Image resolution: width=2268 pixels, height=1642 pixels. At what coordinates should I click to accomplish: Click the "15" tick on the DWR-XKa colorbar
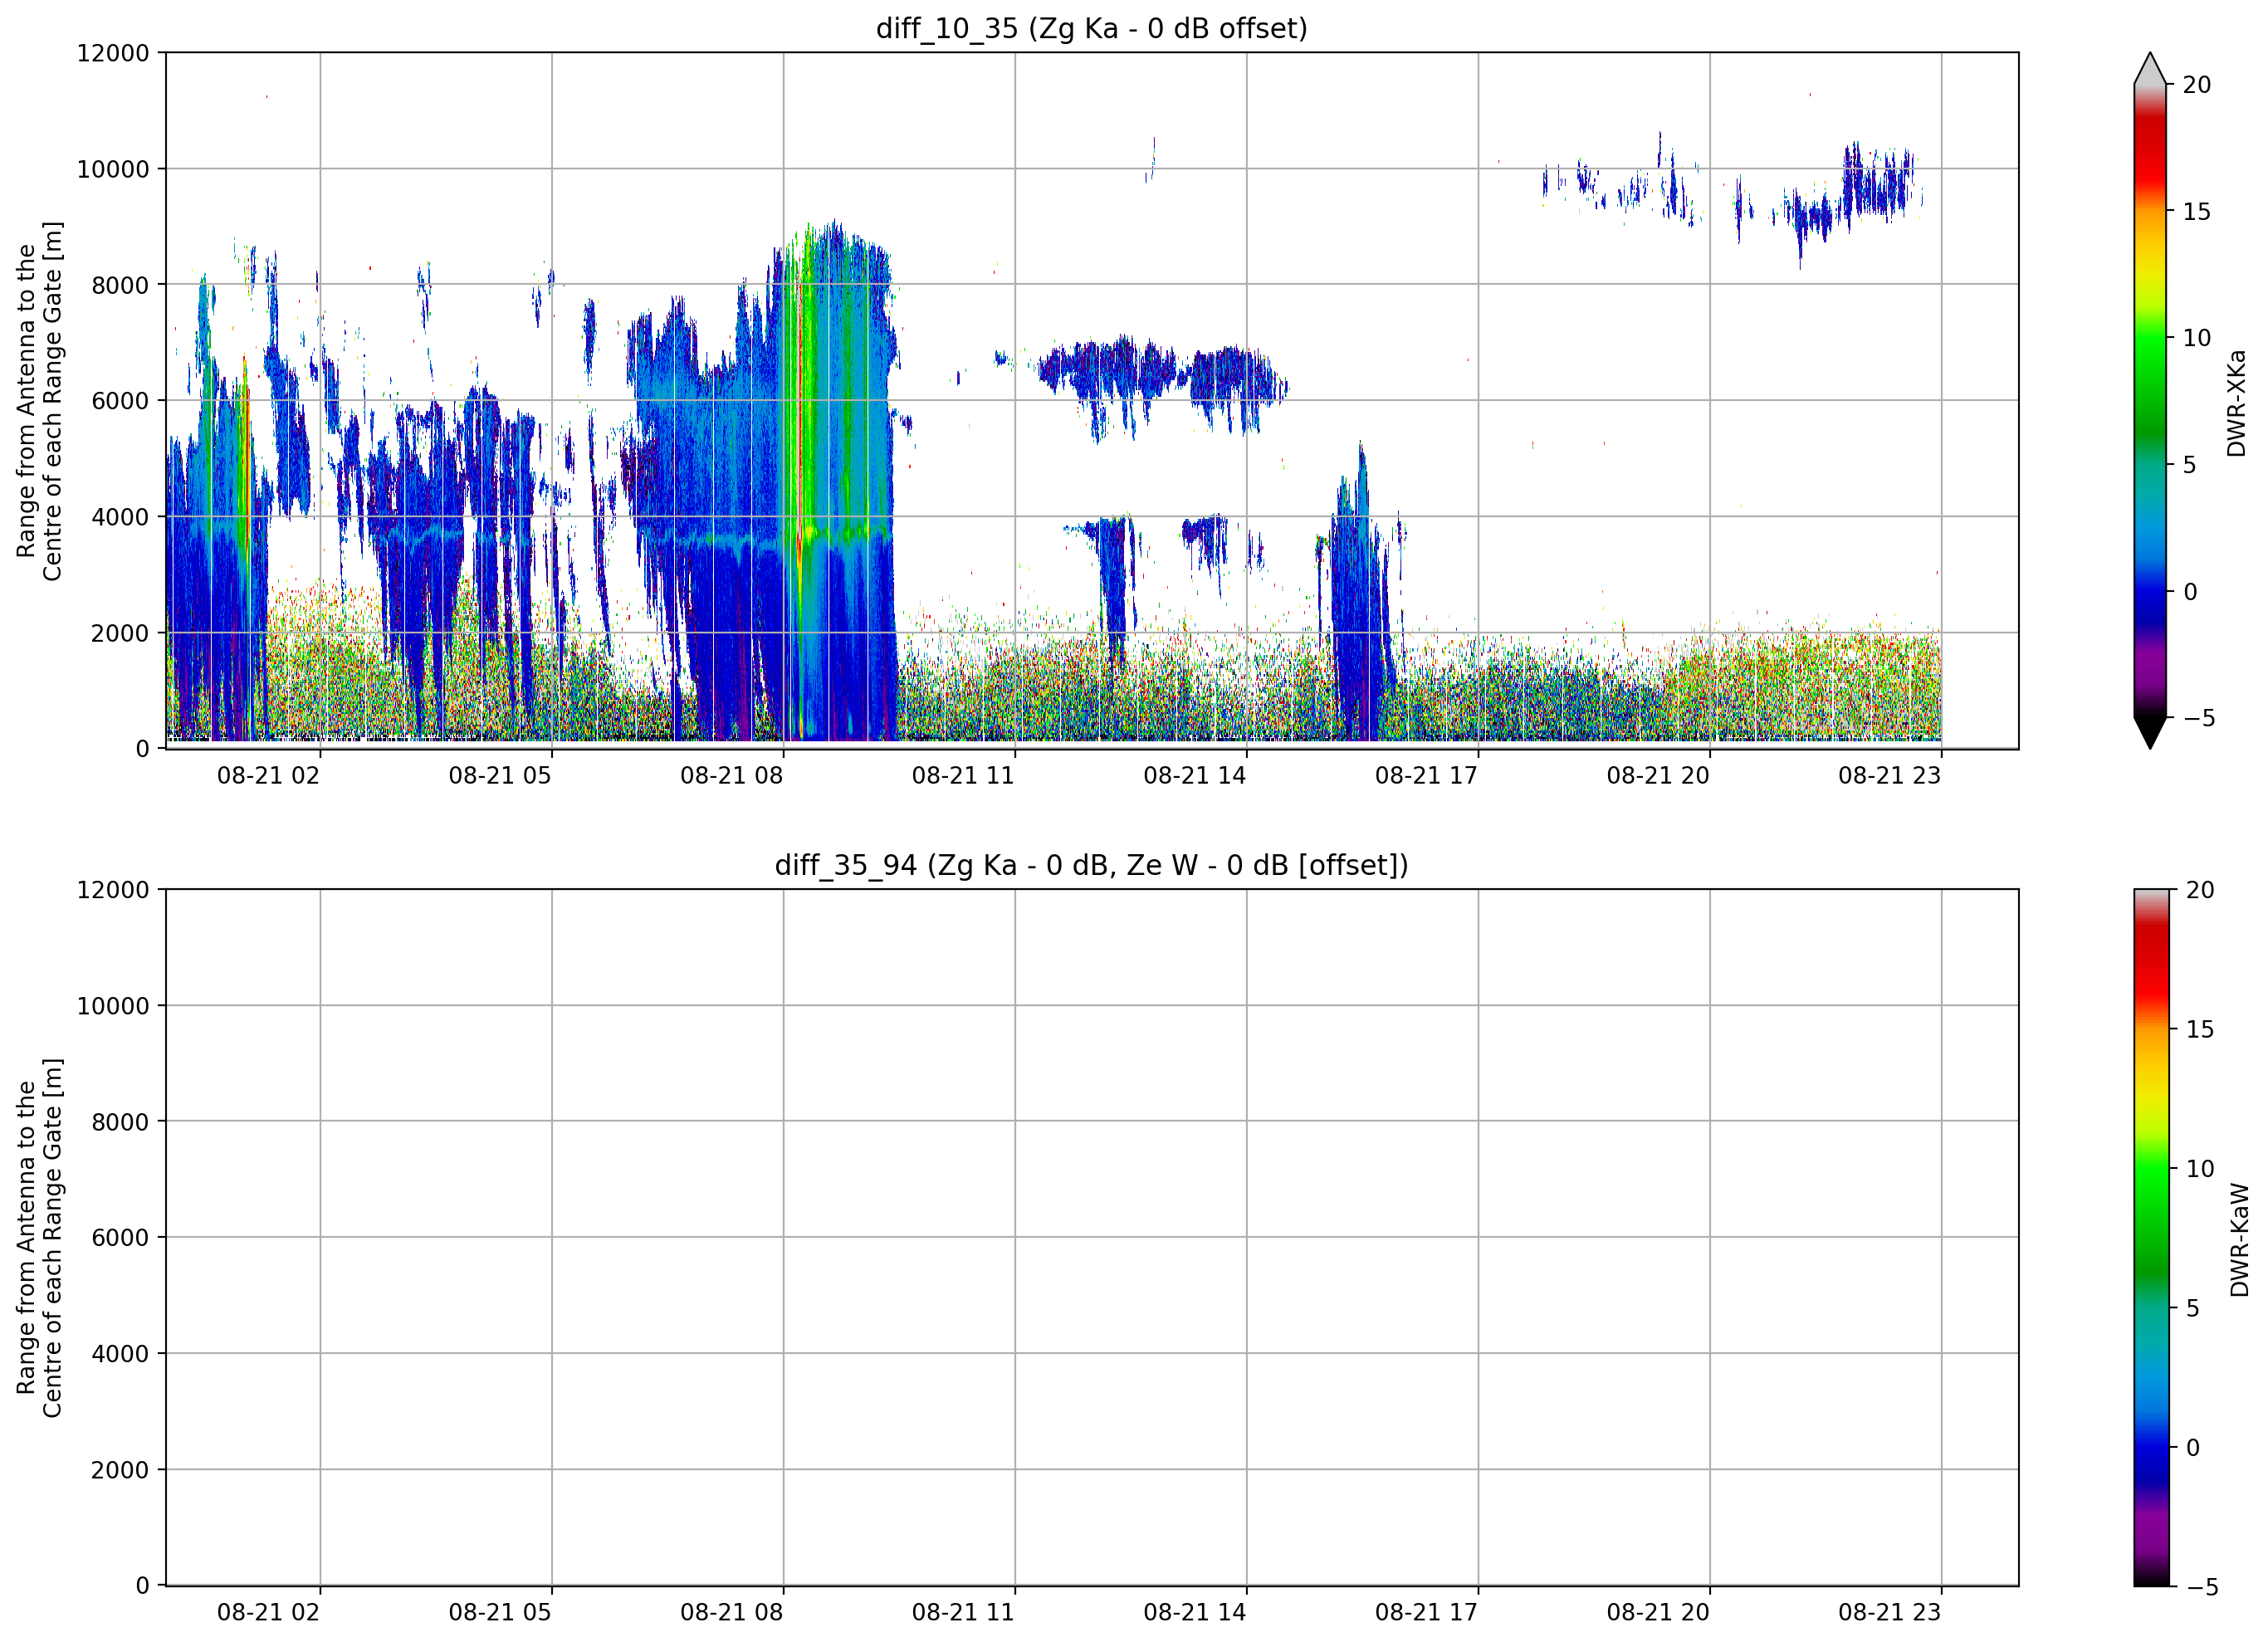click(x=2196, y=212)
